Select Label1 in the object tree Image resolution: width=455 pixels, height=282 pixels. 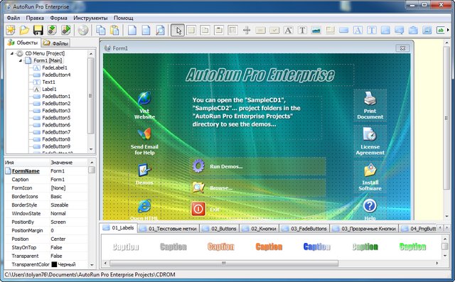tap(49, 90)
